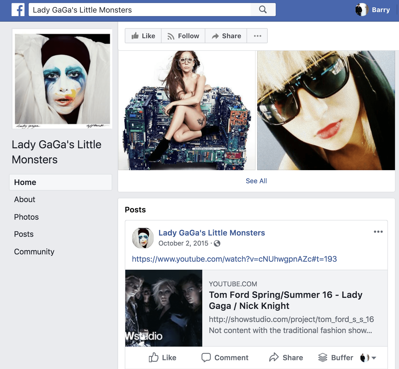
Task: Open the post-as identity dropdown arrow
Action: [374, 358]
